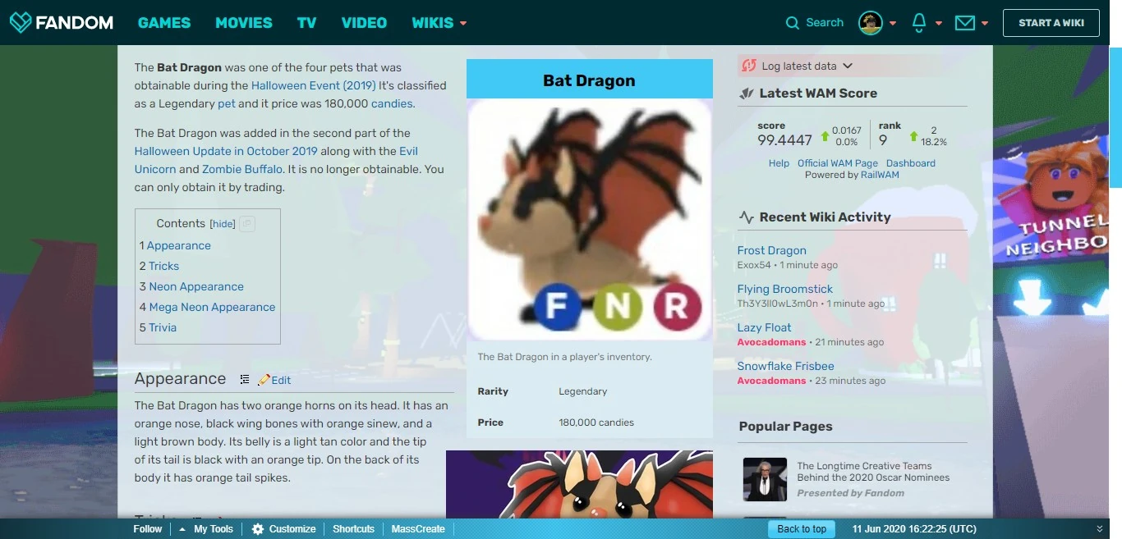
Task: Open the Longtime Creative Teams article title
Action: [x=873, y=472]
